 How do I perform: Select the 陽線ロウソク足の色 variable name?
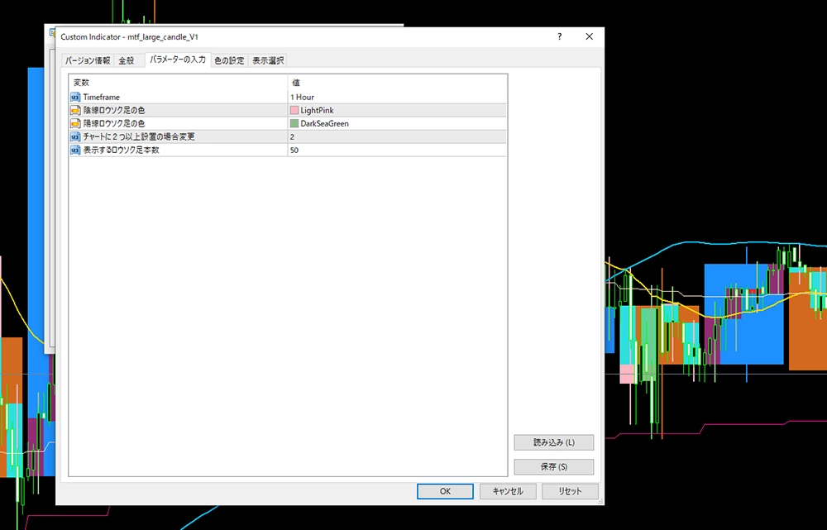pos(114,123)
